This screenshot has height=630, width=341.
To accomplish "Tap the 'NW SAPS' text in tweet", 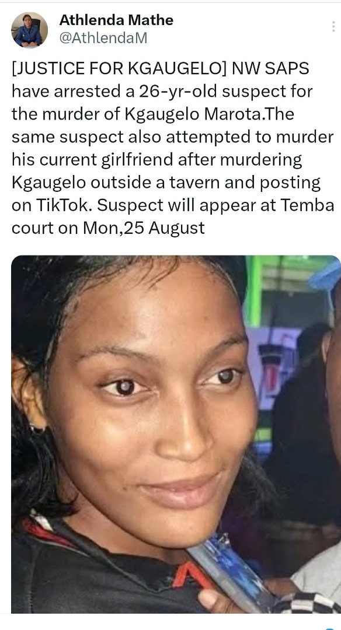I will (270, 69).
